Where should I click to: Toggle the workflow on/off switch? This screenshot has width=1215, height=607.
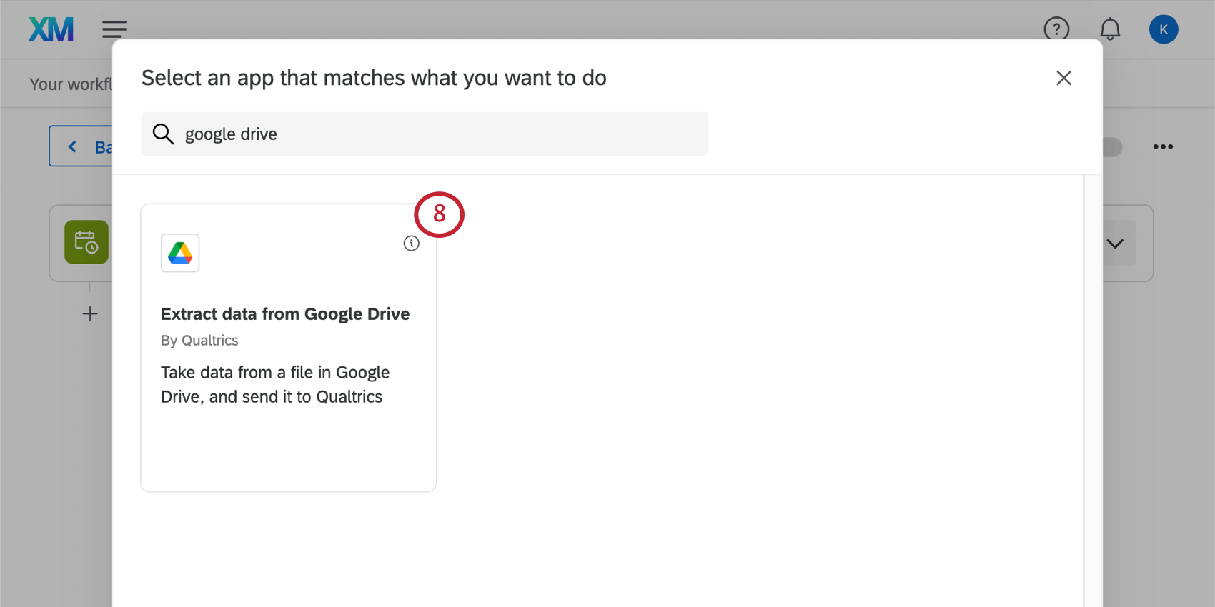tap(1112, 147)
